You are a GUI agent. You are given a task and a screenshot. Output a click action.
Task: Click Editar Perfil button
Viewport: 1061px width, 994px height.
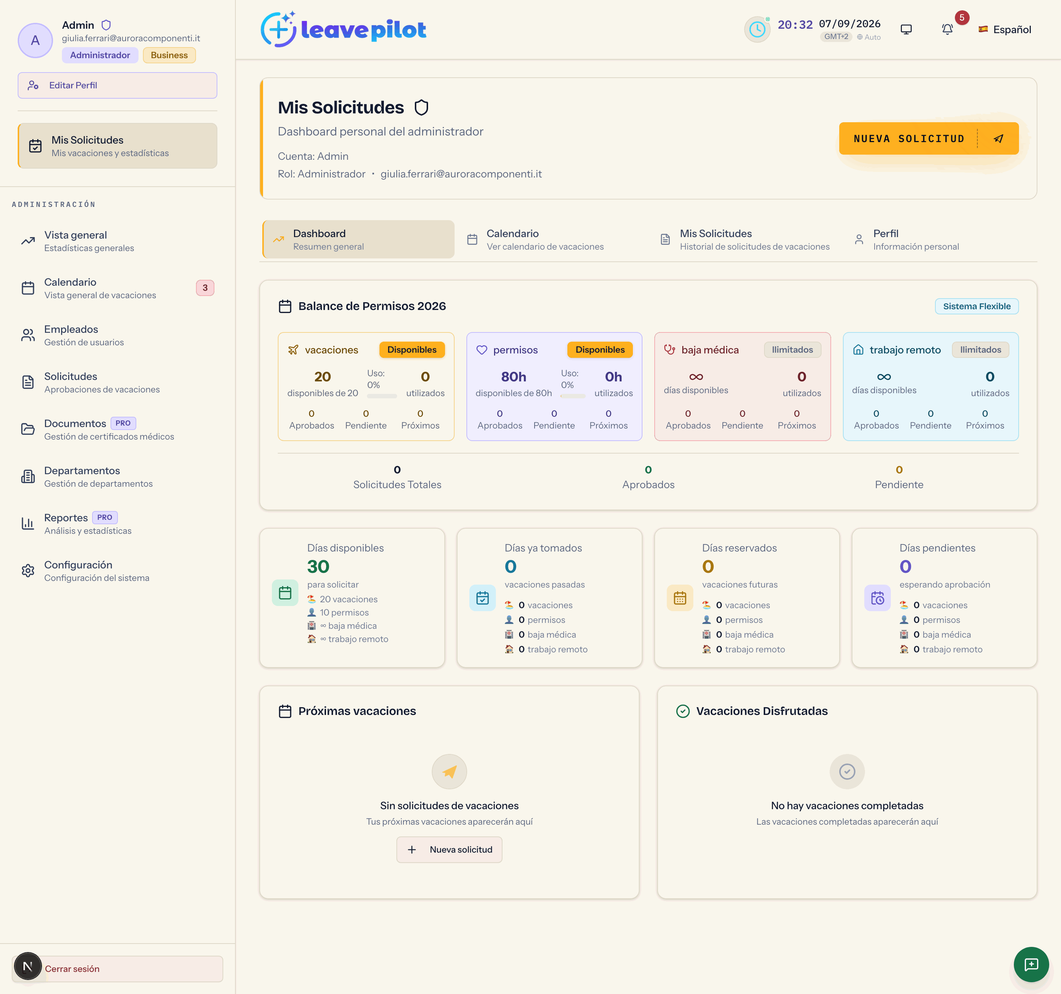(x=118, y=85)
